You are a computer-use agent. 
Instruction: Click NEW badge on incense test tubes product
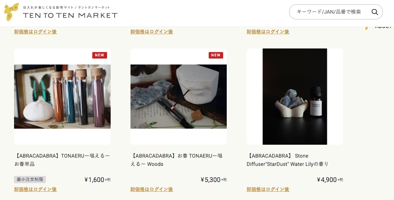[99, 55]
